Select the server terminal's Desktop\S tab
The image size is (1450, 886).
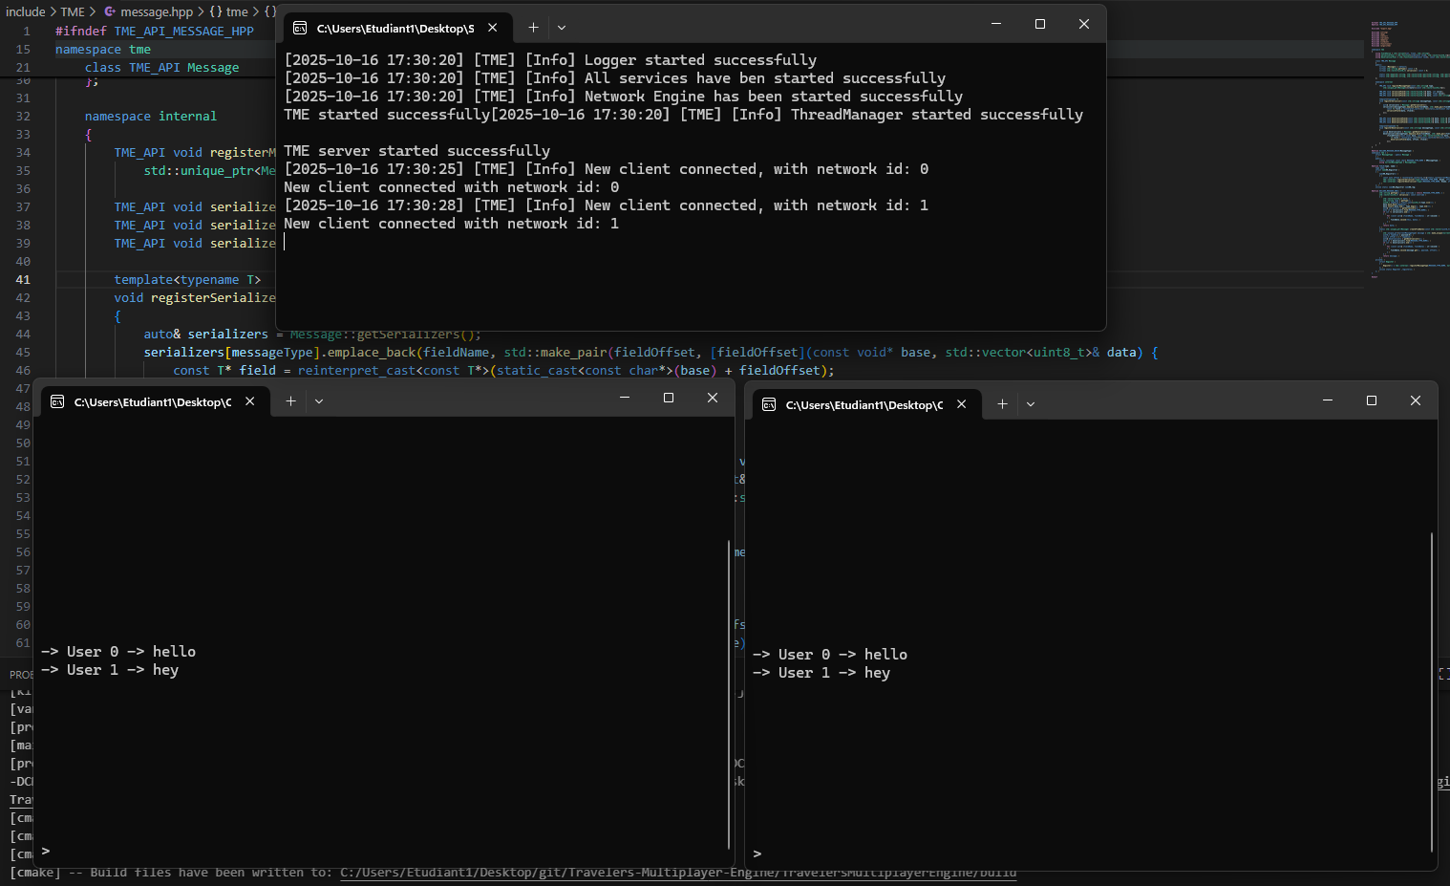point(394,29)
